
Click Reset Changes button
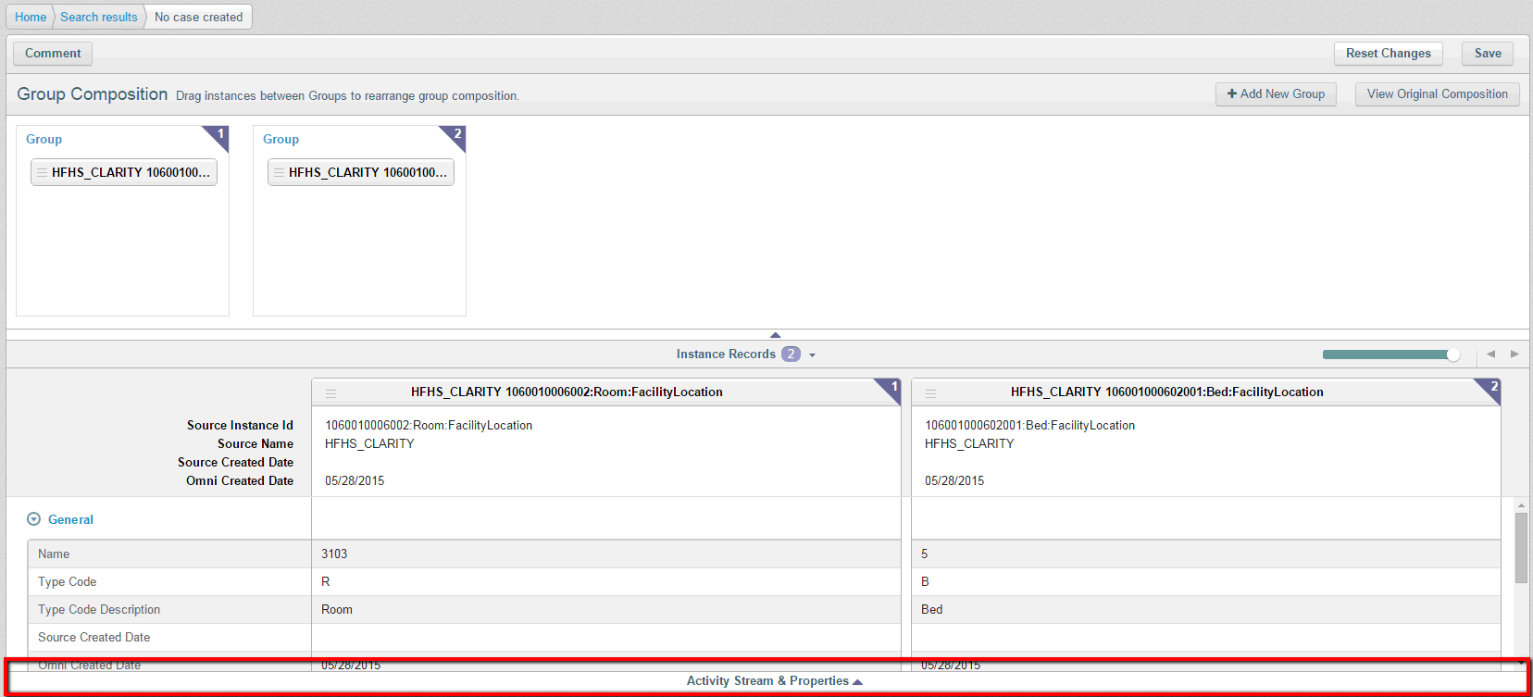point(1388,53)
